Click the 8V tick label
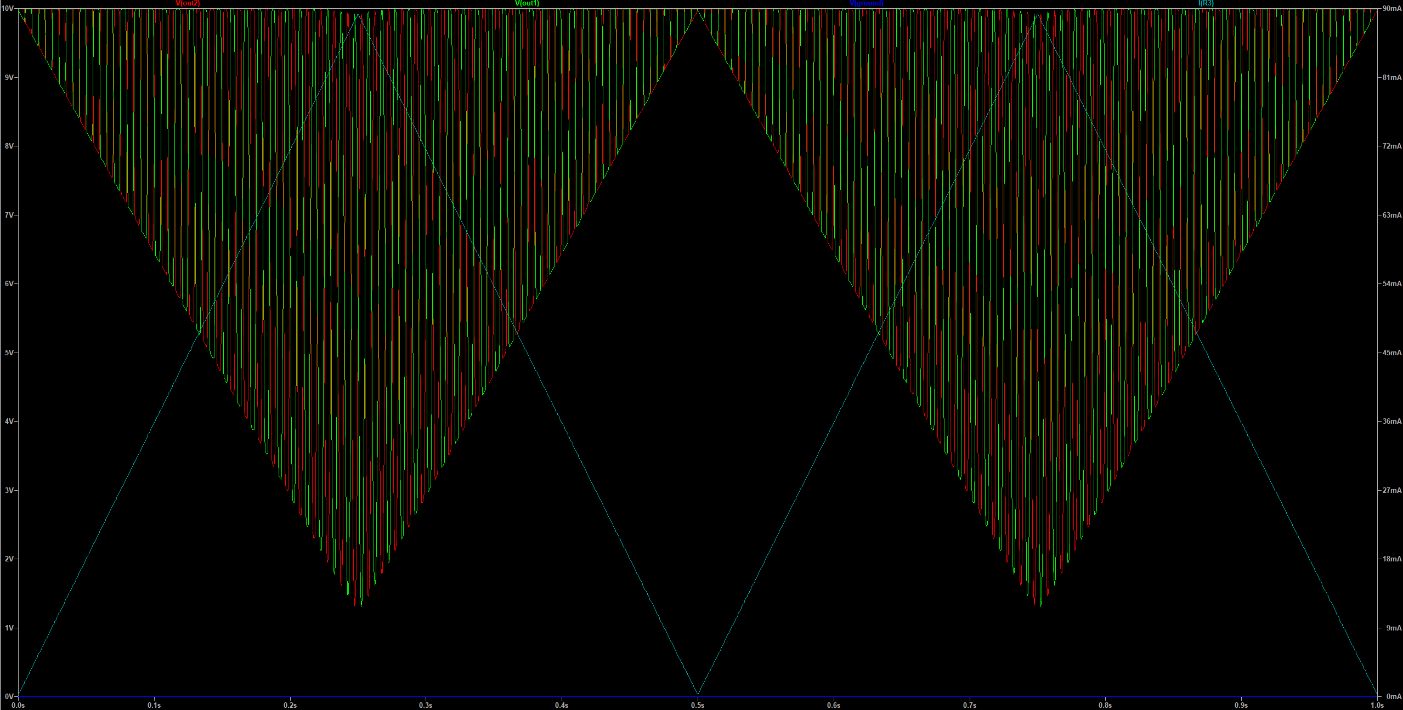Image resolution: width=1403 pixels, height=710 pixels. coord(9,146)
